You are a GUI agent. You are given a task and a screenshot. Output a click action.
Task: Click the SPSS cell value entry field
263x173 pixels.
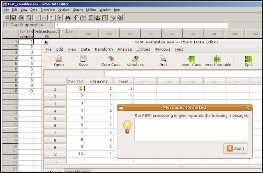pyautogui.click(x=141, y=25)
